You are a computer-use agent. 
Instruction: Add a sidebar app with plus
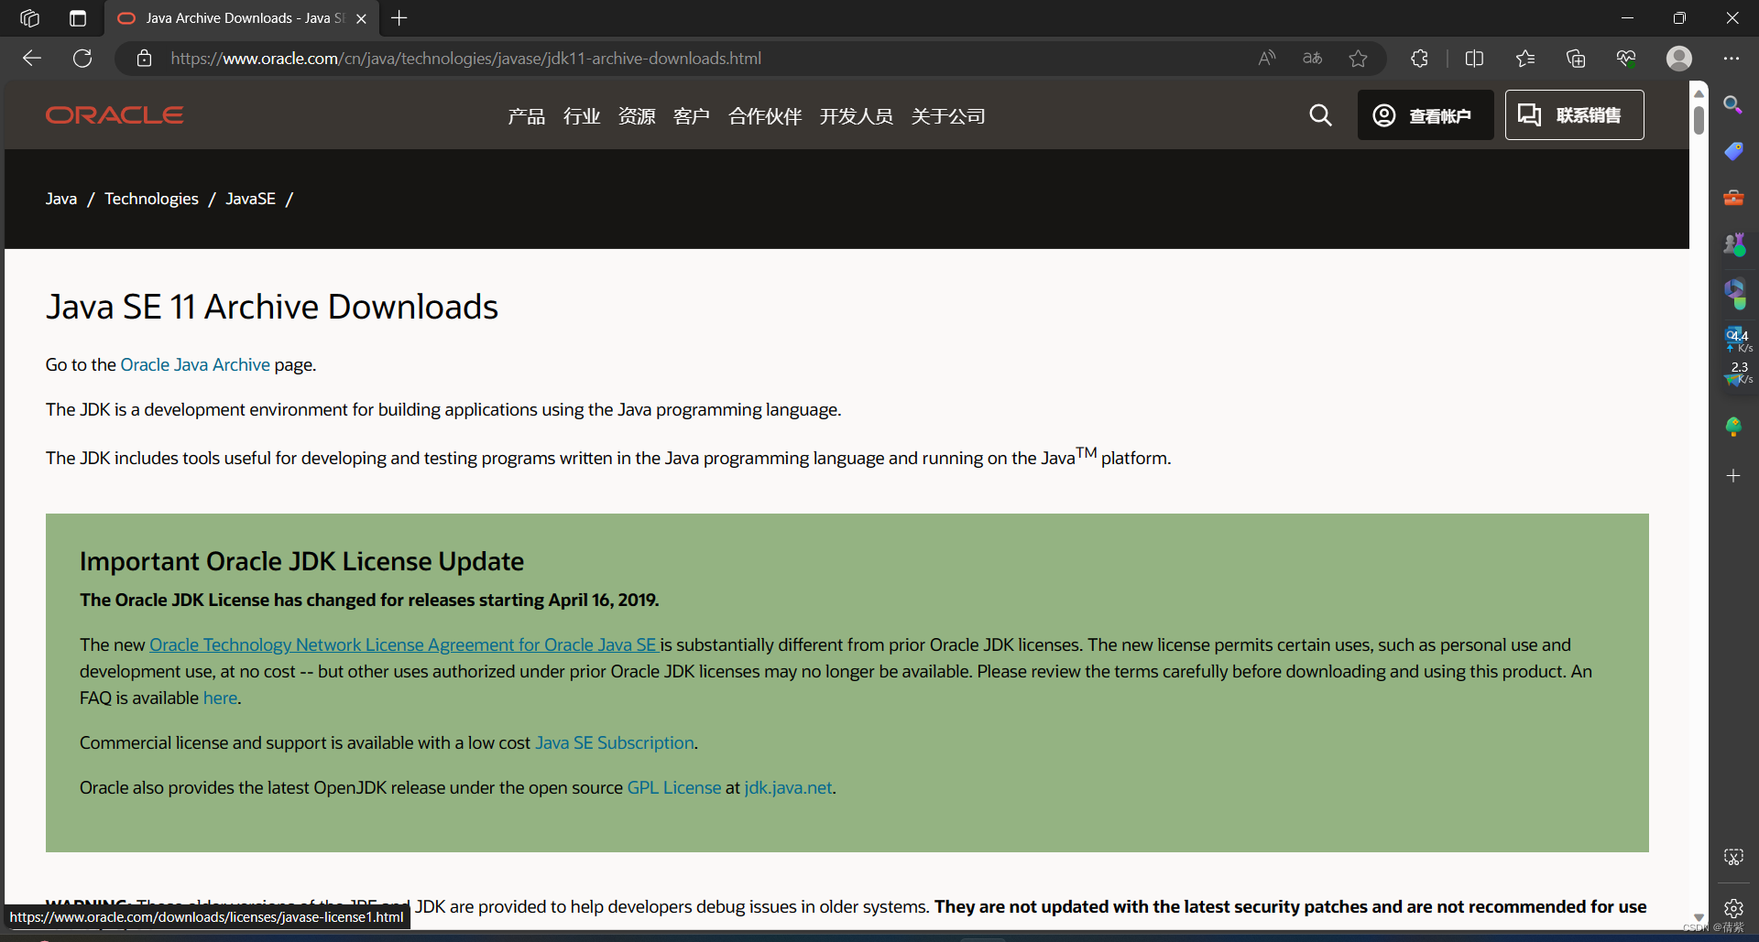coord(1733,476)
